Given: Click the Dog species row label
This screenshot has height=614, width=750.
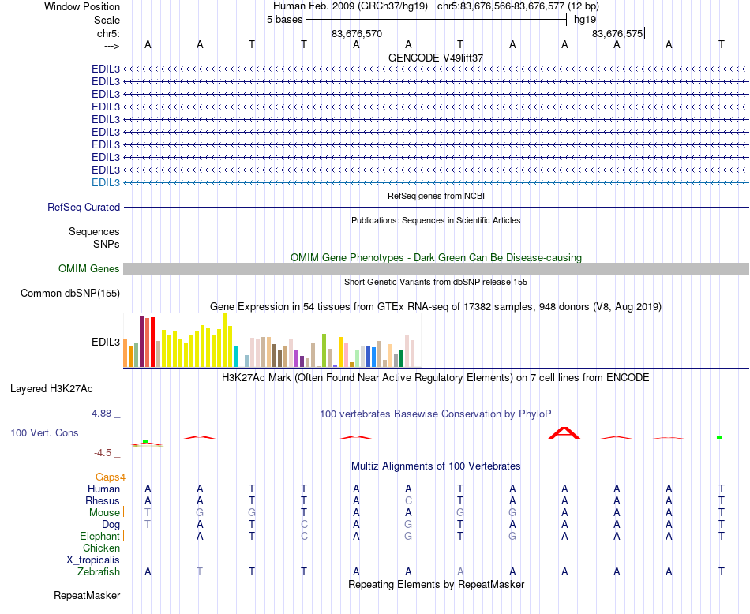Looking at the screenshot, I should pyautogui.click(x=111, y=525).
